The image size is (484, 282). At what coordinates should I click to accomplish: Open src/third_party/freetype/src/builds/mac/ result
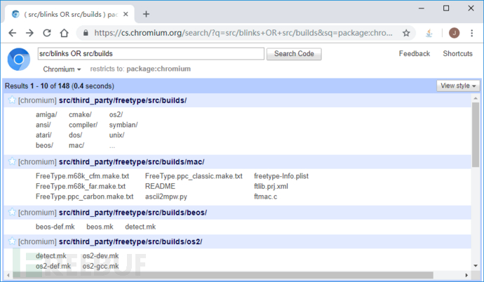click(131, 162)
